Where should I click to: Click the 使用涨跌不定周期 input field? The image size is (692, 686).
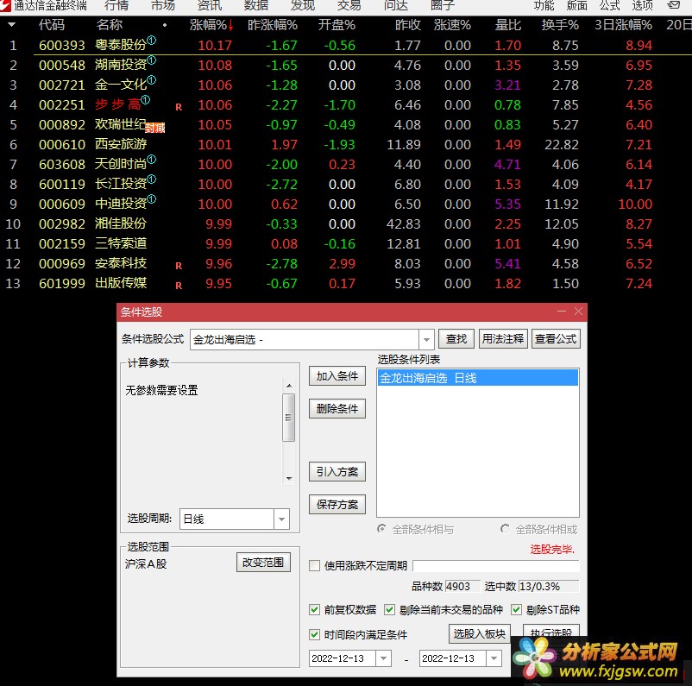tap(496, 565)
